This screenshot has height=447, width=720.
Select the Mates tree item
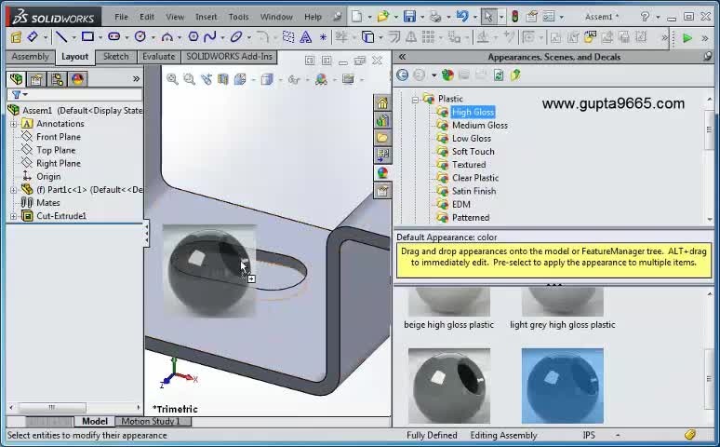tap(47, 203)
